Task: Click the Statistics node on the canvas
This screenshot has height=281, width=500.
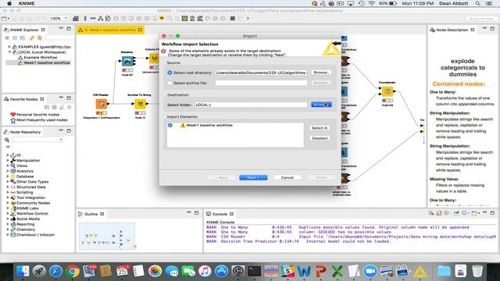Action: tap(127, 61)
